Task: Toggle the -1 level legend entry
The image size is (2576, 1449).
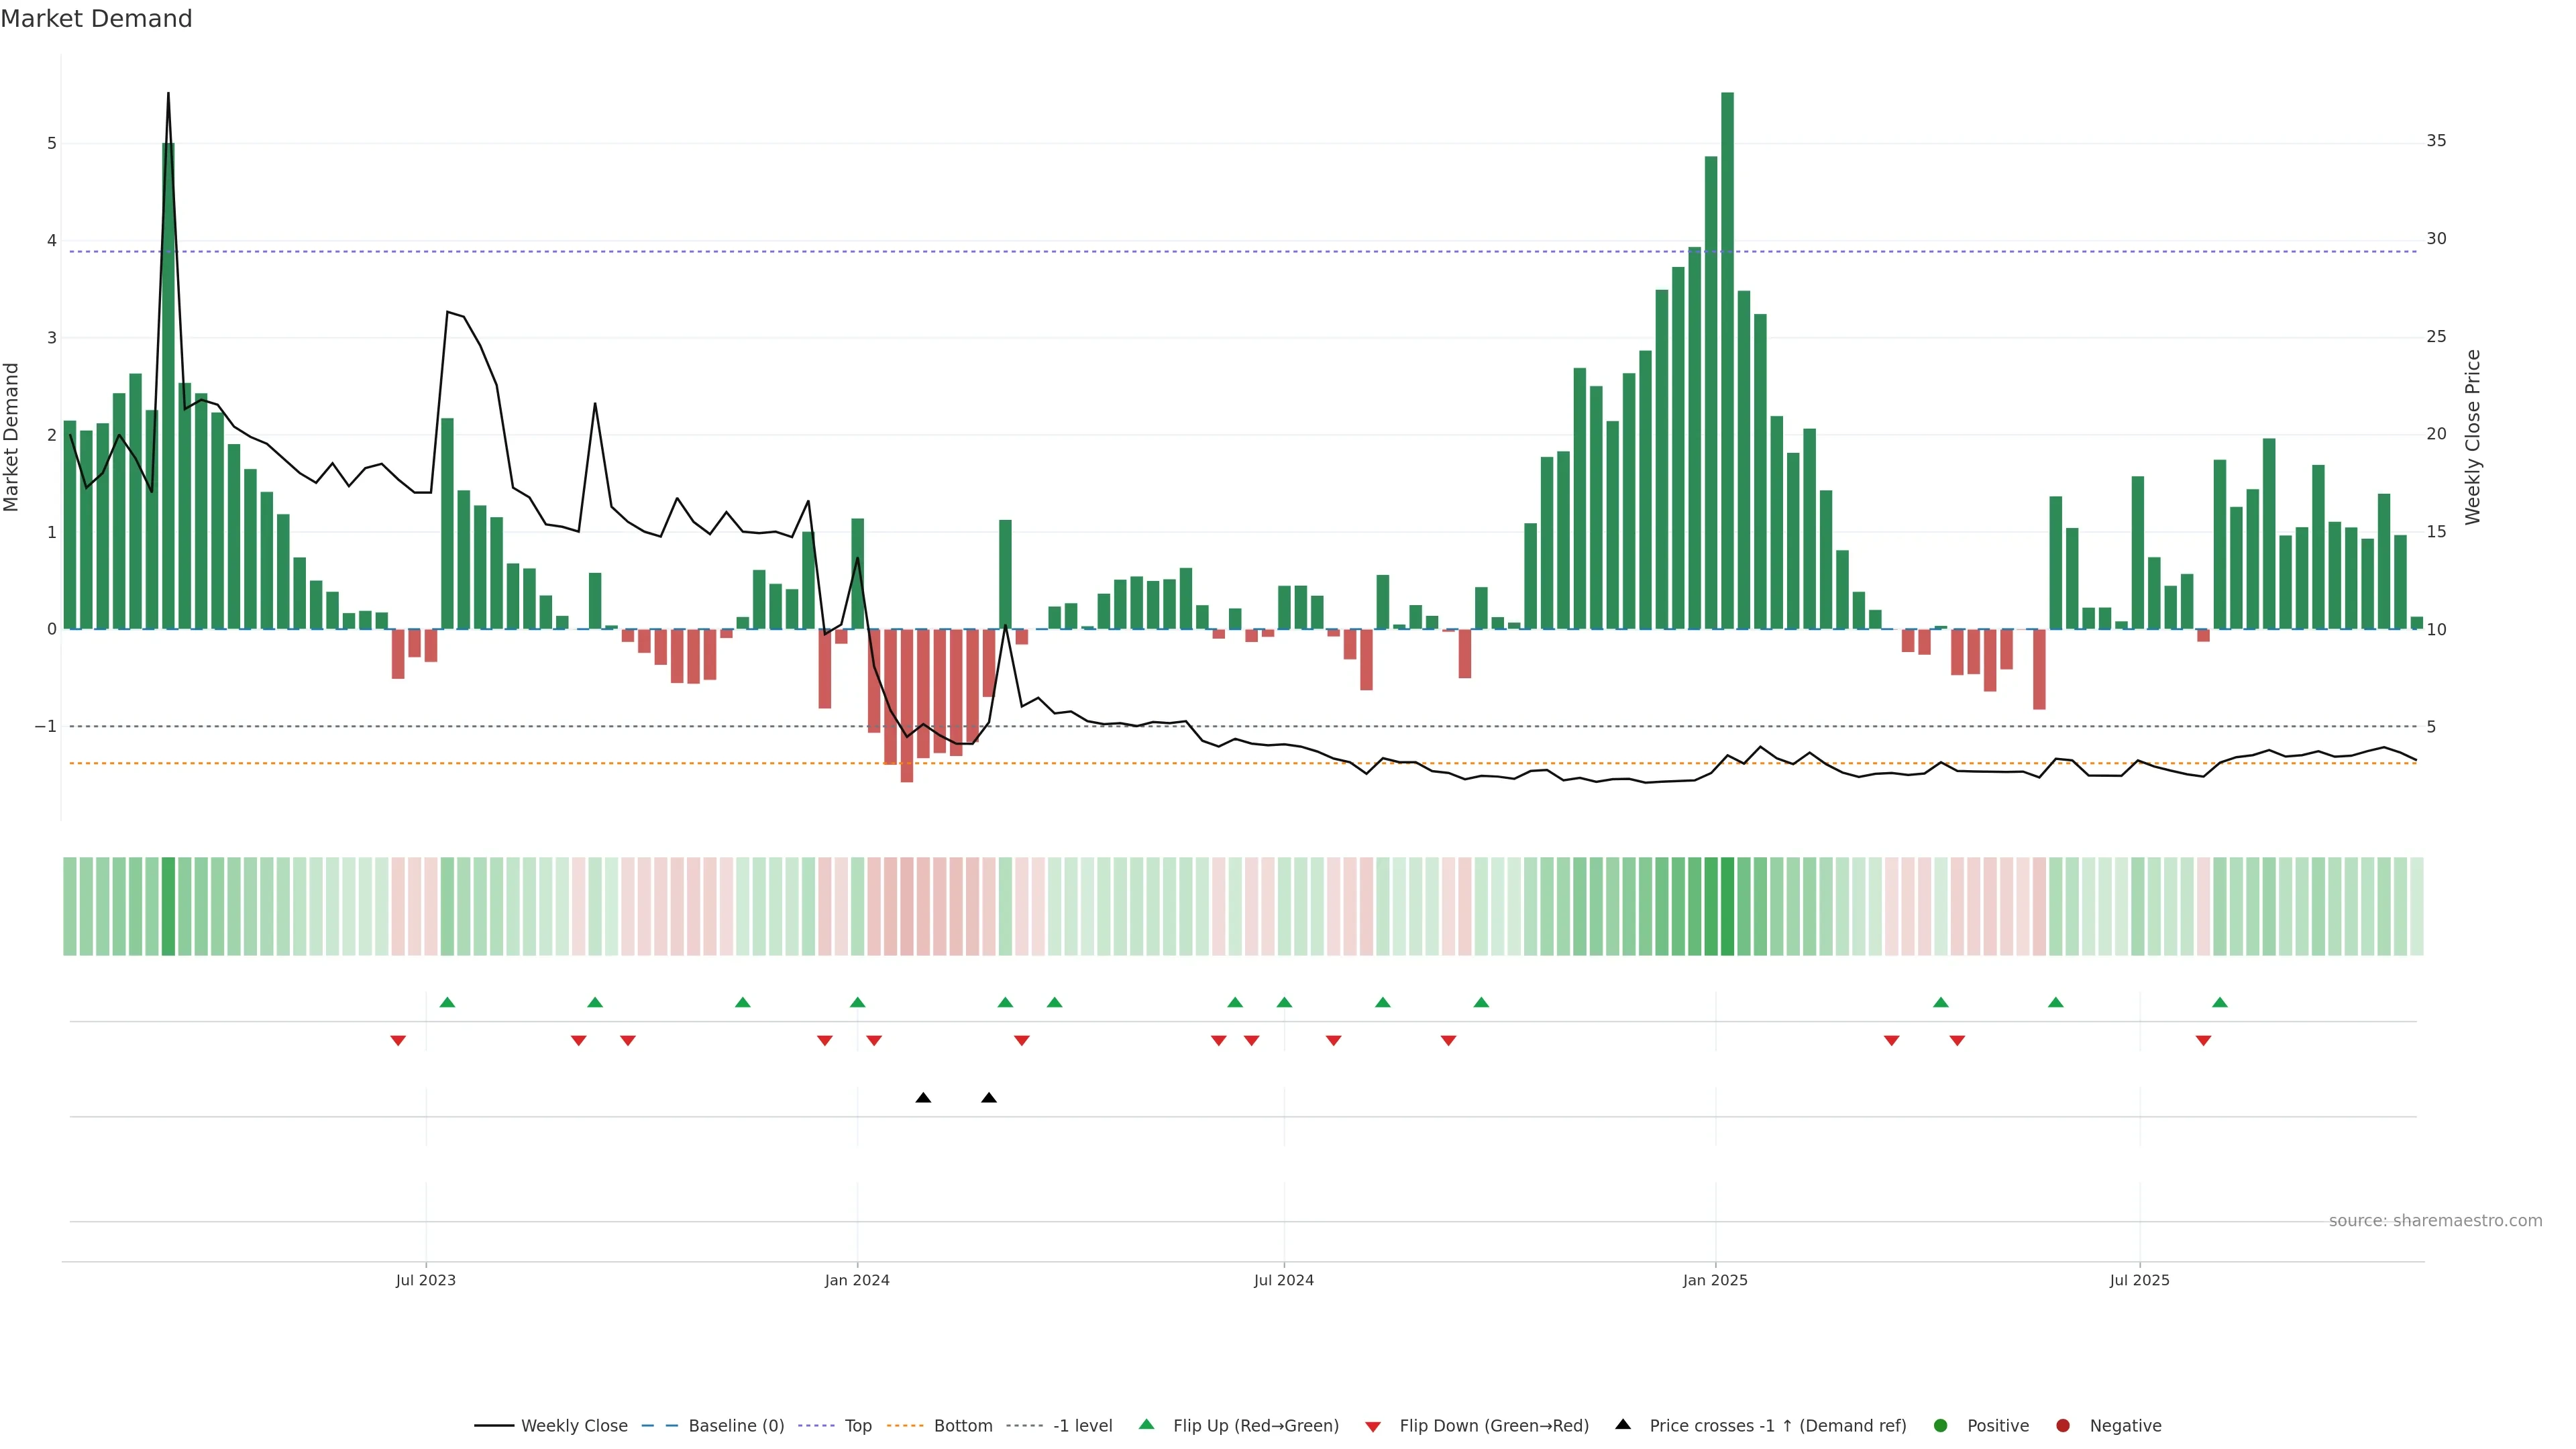Action: pyautogui.click(x=1082, y=1425)
